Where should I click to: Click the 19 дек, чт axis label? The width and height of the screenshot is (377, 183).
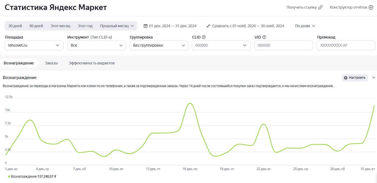[227, 169]
